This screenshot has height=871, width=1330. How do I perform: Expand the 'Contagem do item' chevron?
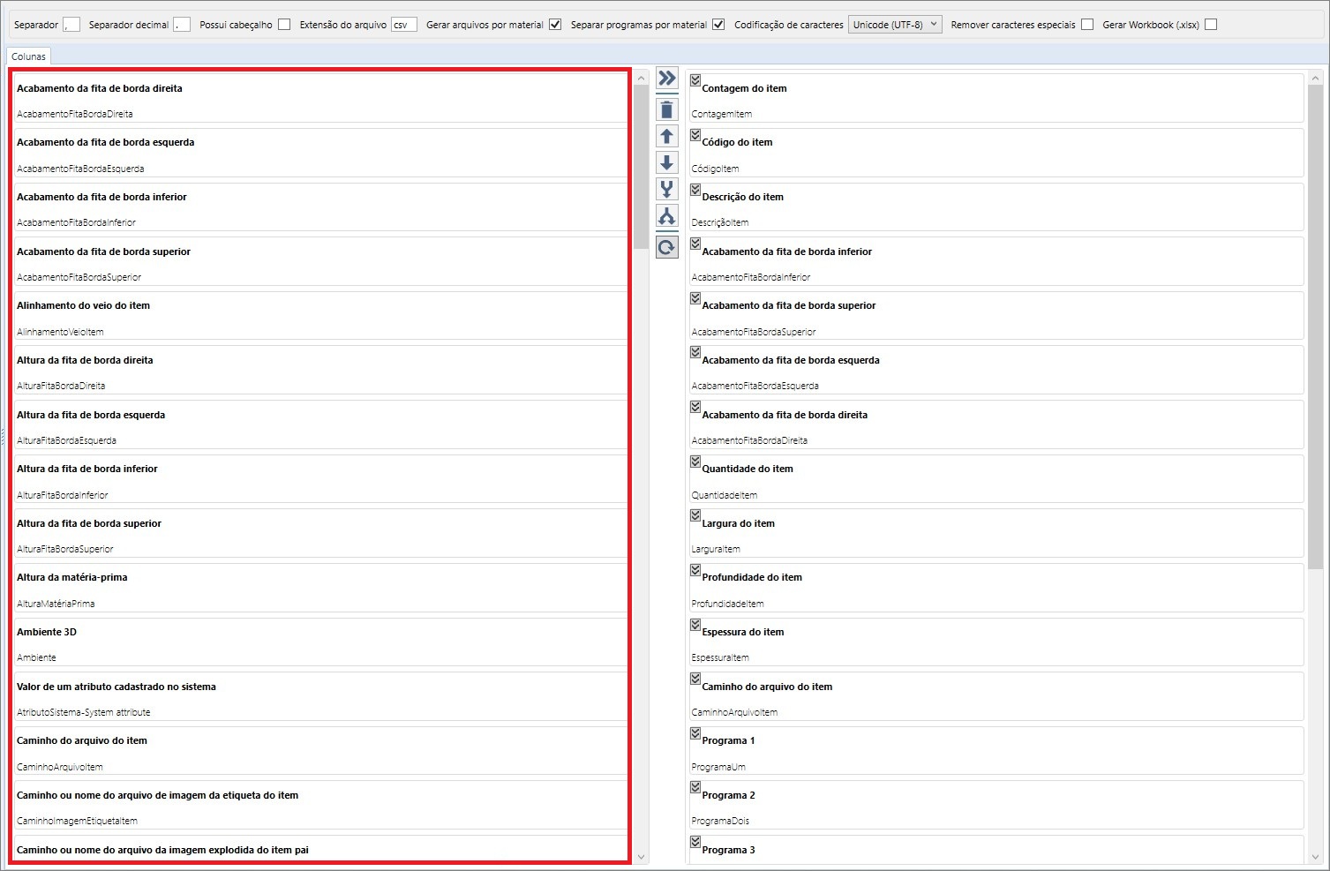pyautogui.click(x=695, y=80)
